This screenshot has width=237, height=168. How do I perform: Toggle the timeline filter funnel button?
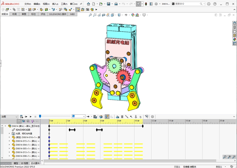tap(19, 121)
